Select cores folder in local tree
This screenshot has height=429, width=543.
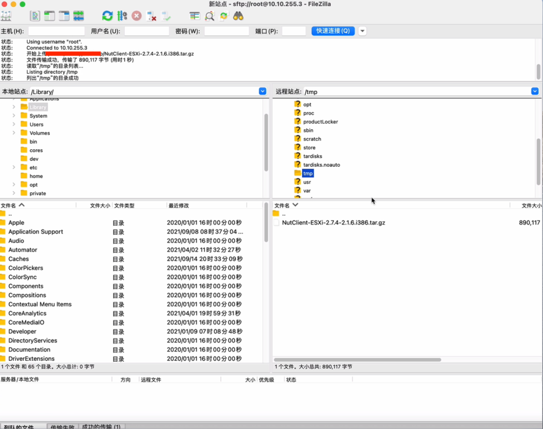click(x=36, y=150)
